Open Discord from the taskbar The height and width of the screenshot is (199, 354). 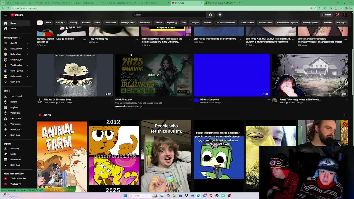coord(205,196)
